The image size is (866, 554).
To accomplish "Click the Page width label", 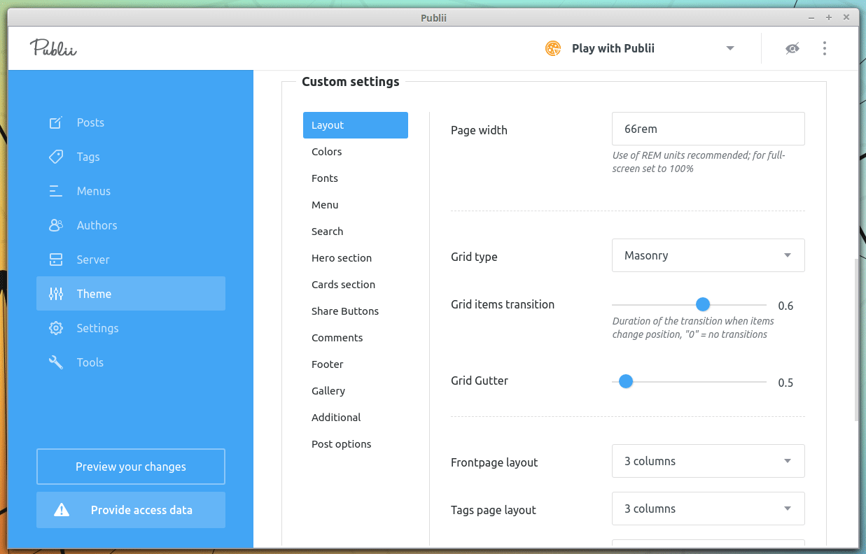I will click(479, 130).
